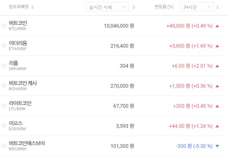The width and height of the screenshot is (228, 156).
Task: Sort by cryptocurrency name arrows
Action: point(33,7)
